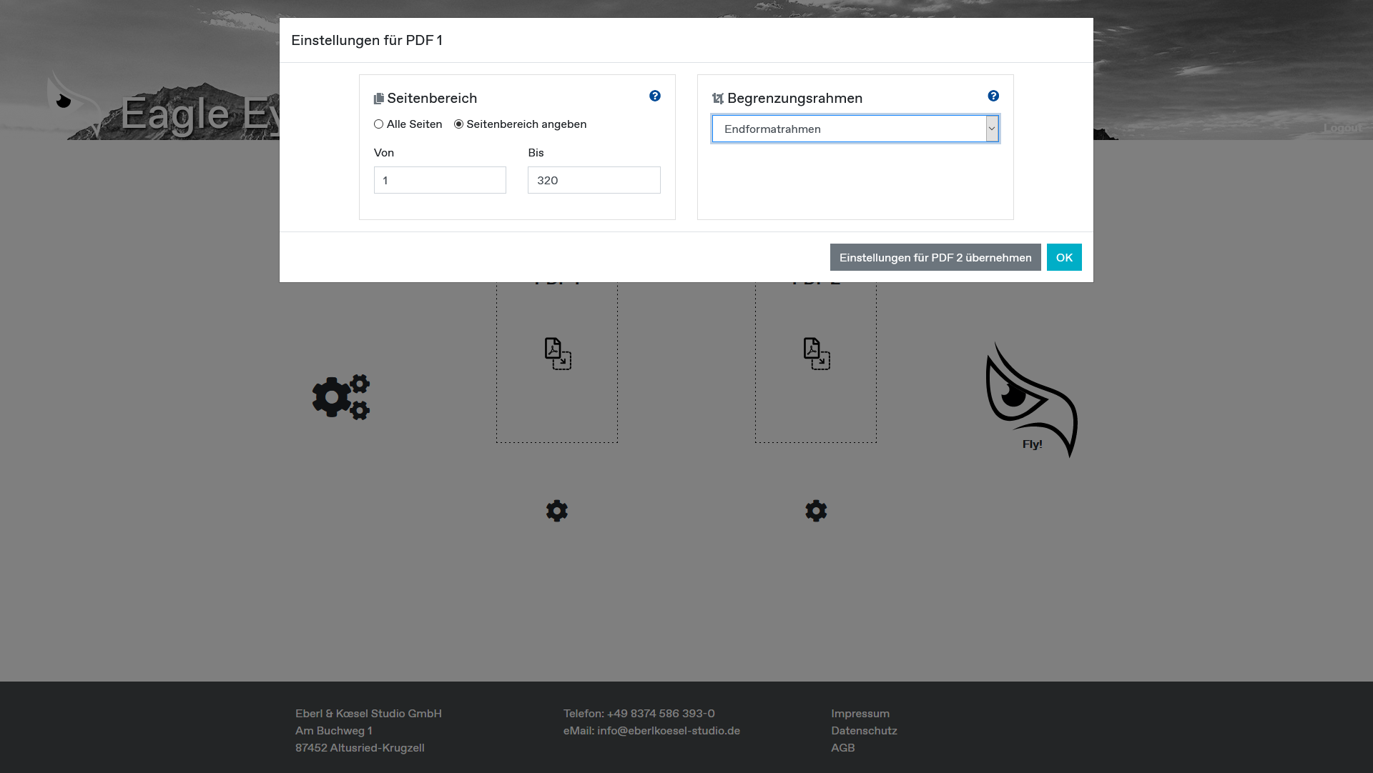The height and width of the screenshot is (773, 1373).
Task: Click the global settings gears icon
Action: tap(341, 397)
